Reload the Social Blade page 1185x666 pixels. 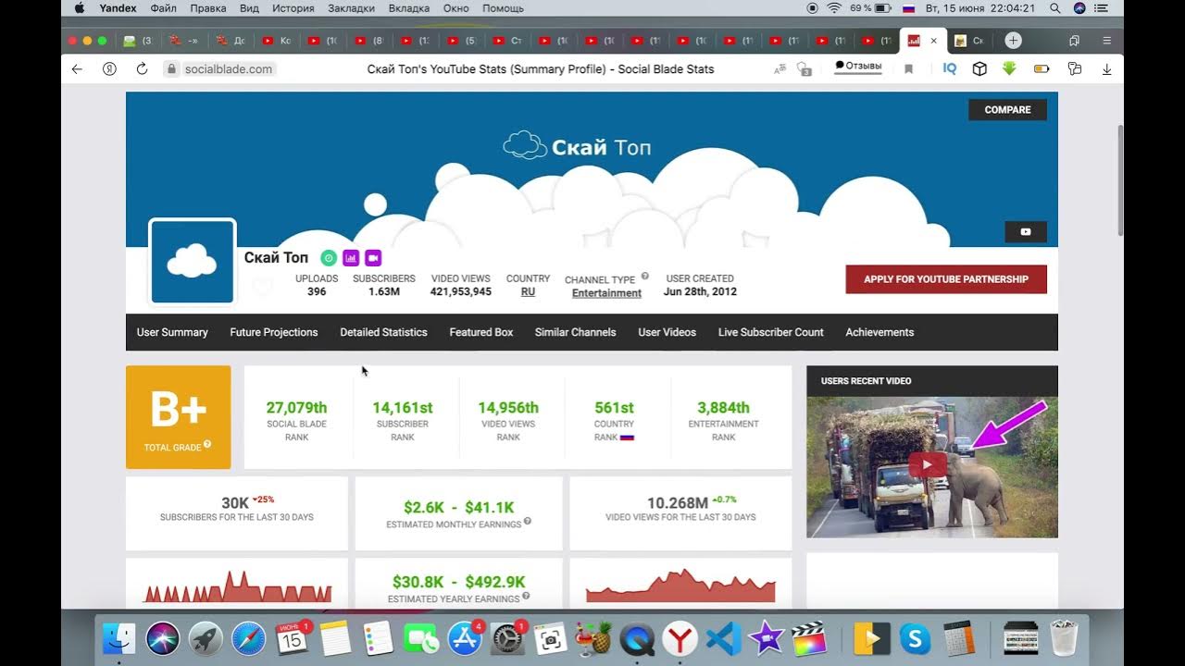coord(142,68)
